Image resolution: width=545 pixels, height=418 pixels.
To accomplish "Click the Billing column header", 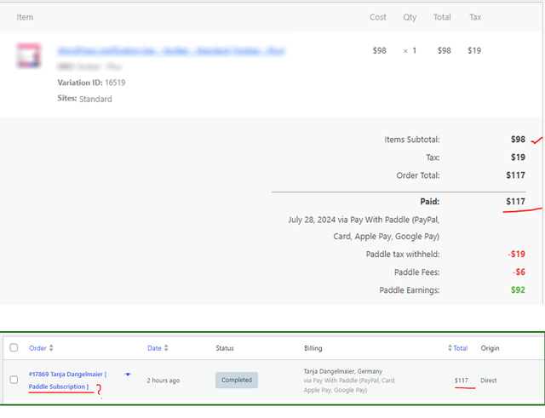I will [313, 348].
